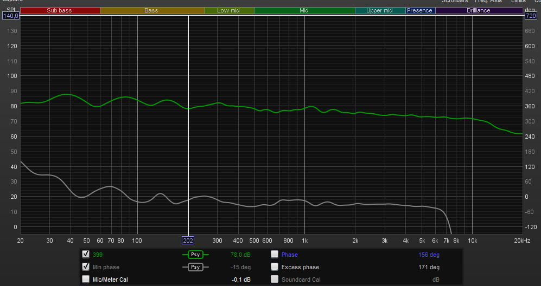541x286 pixels.
Task: Click the 156 deg Phase readout
Action: 429,255
